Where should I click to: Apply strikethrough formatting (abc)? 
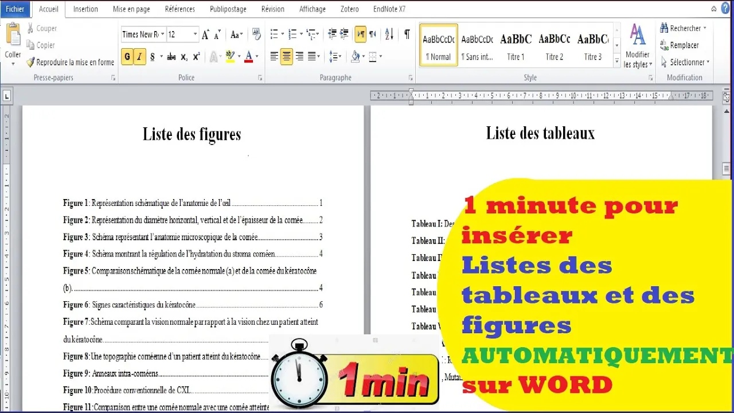pos(171,57)
